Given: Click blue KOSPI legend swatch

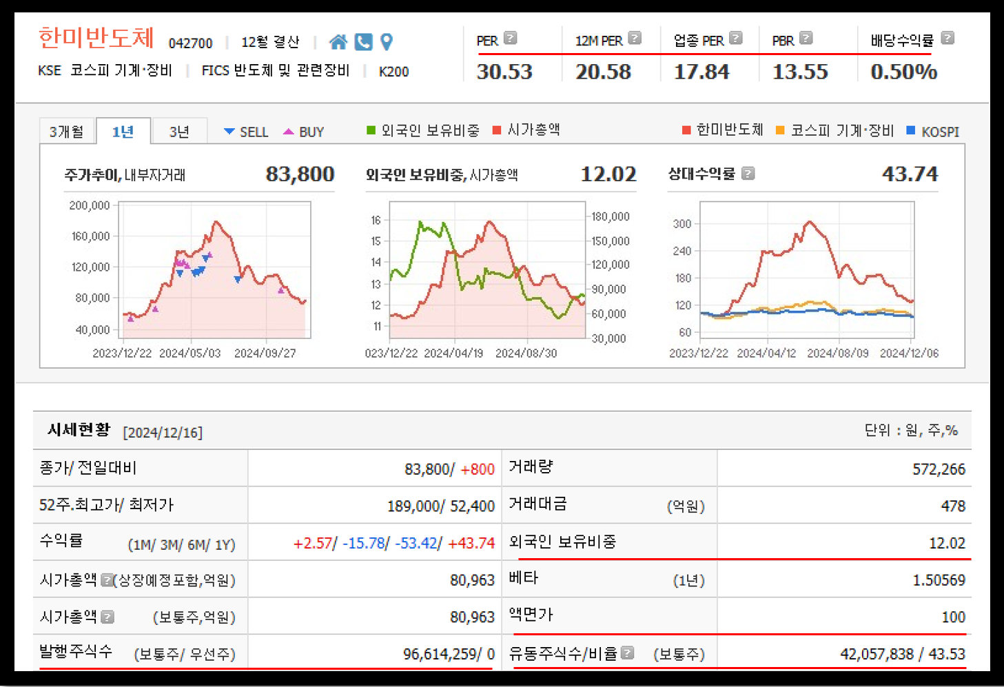Looking at the screenshot, I should click(x=911, y=130).
